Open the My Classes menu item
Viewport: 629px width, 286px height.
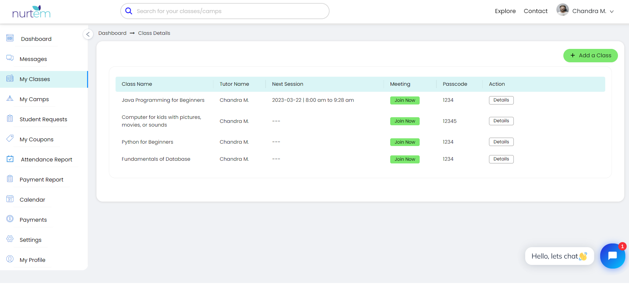[35, 79]
